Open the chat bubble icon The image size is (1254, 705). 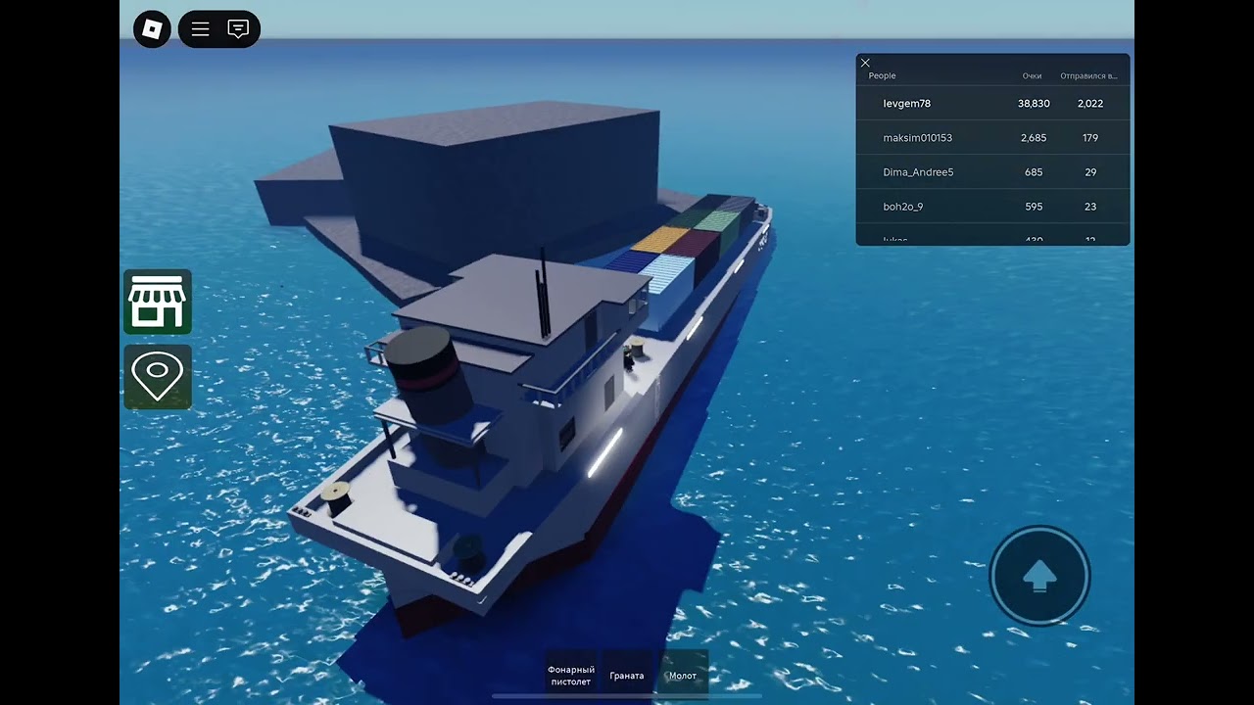click(238, 29)
